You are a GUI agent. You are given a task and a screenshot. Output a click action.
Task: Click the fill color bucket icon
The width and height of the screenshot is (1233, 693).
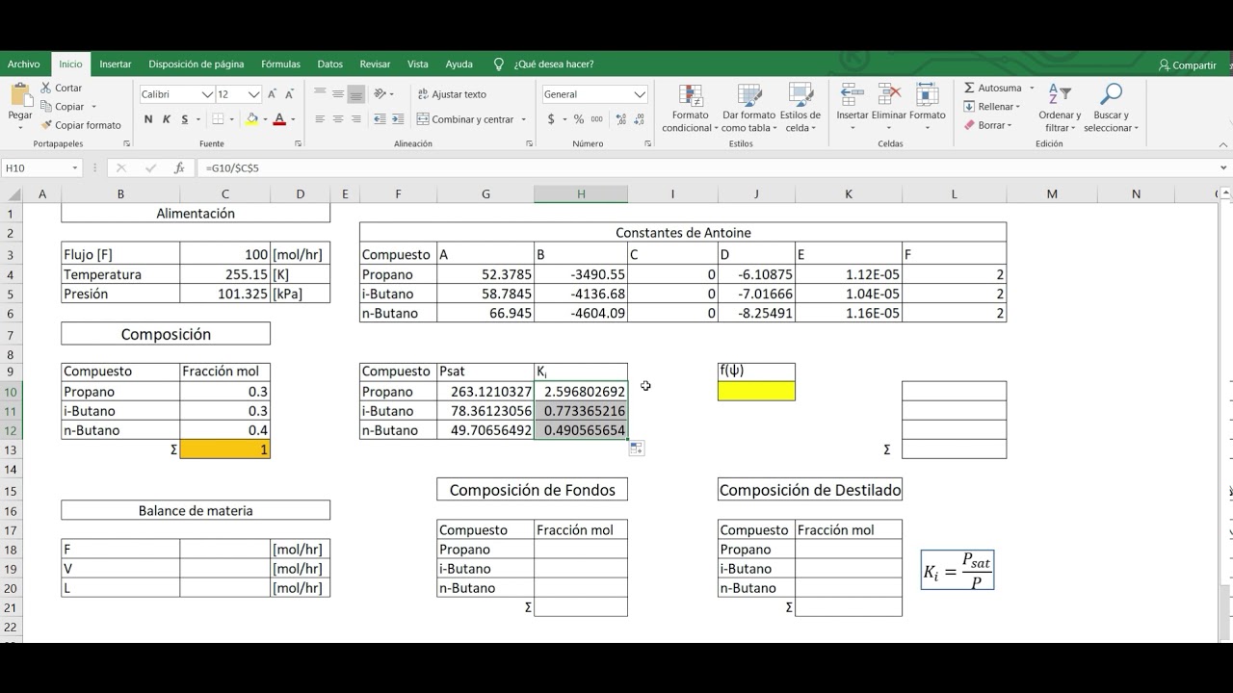tap(251, 119)
